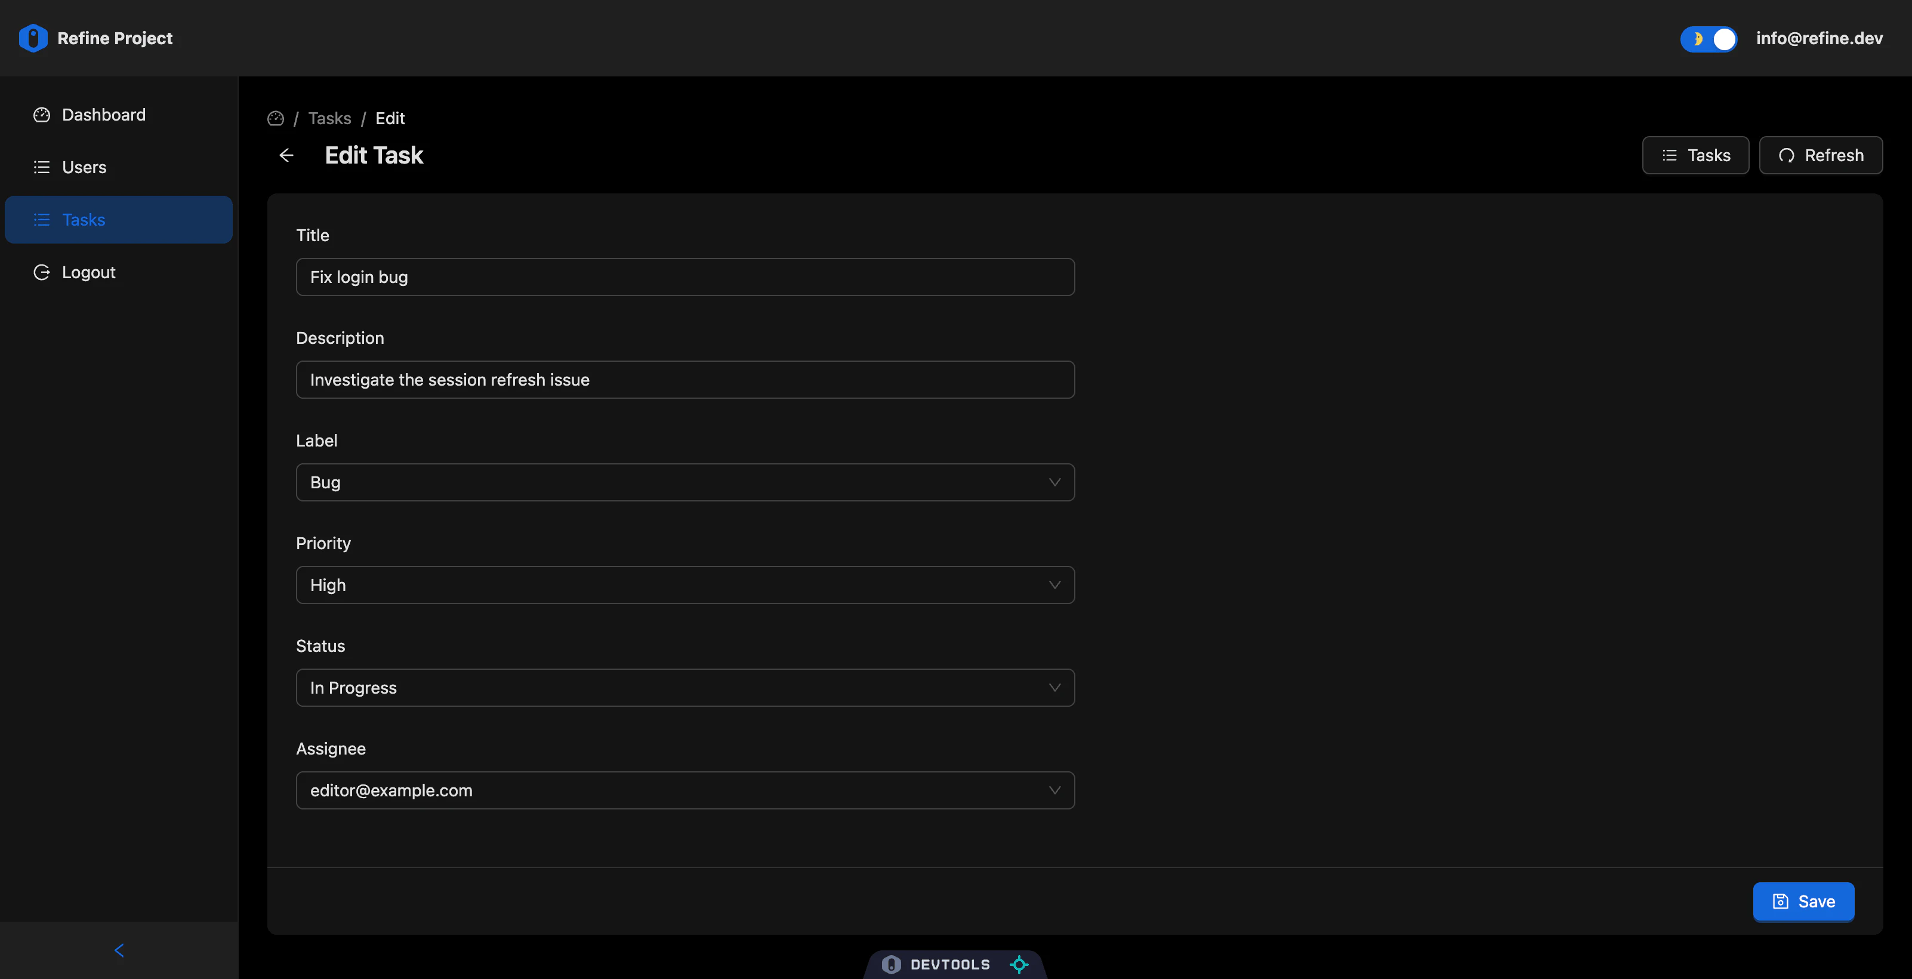Screen dimensions: 1912x979
Task: Click the Tasks list icon in sidebar
Action: 42,220
